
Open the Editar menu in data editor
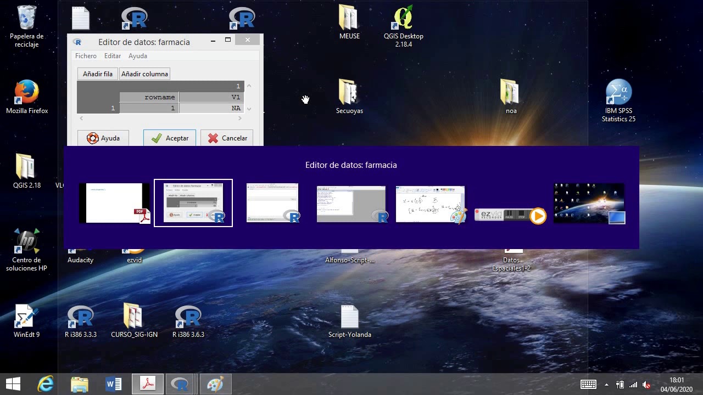coord(113,56)
